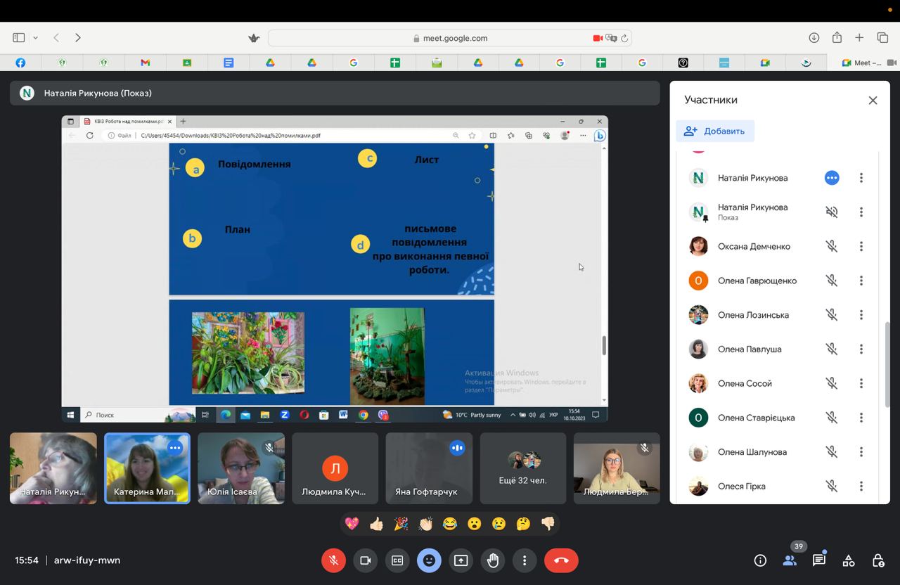Open more actions for Олена Шалунова
The image size is (900, 585).
tap(861, 452)
